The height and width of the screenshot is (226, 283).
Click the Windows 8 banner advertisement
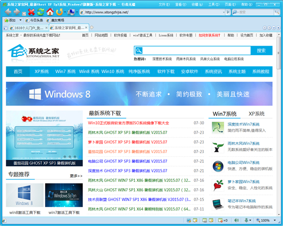click(139, 93)
